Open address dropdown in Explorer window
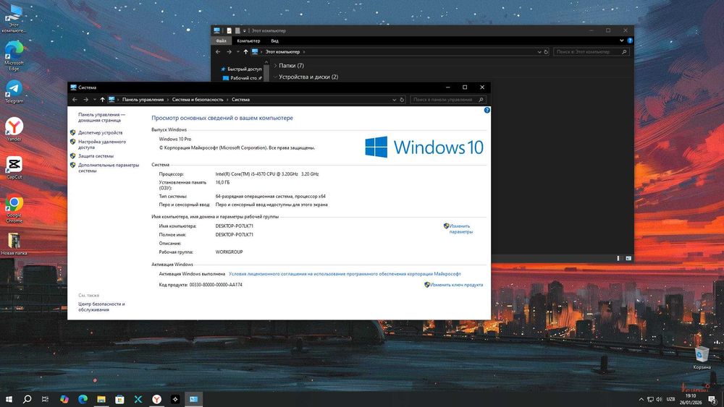The height and width of the screenshot is (407, 724). [x=539, y=51]
